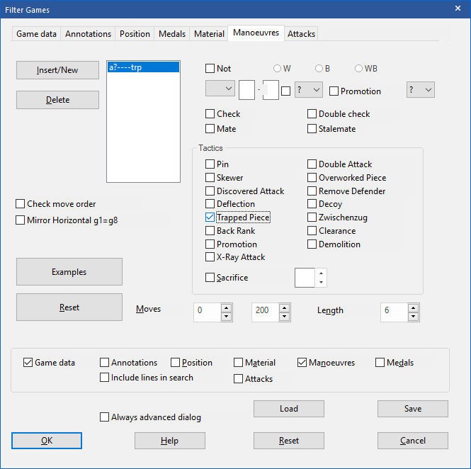This screenshot has height=469, width=471.
Task: Open the move evaluation question-mark dropdown
Action: pos(308,89)
